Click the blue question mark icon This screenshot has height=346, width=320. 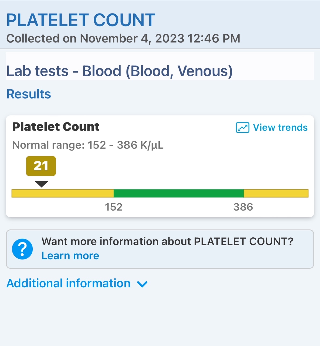tap(22, 249)
